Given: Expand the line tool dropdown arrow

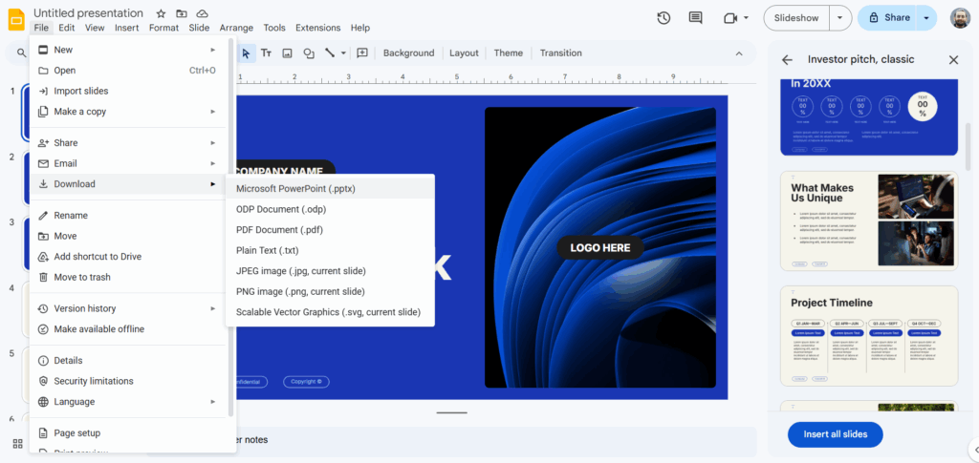Looking at the screenshot, I should click(x=343, y=53).
